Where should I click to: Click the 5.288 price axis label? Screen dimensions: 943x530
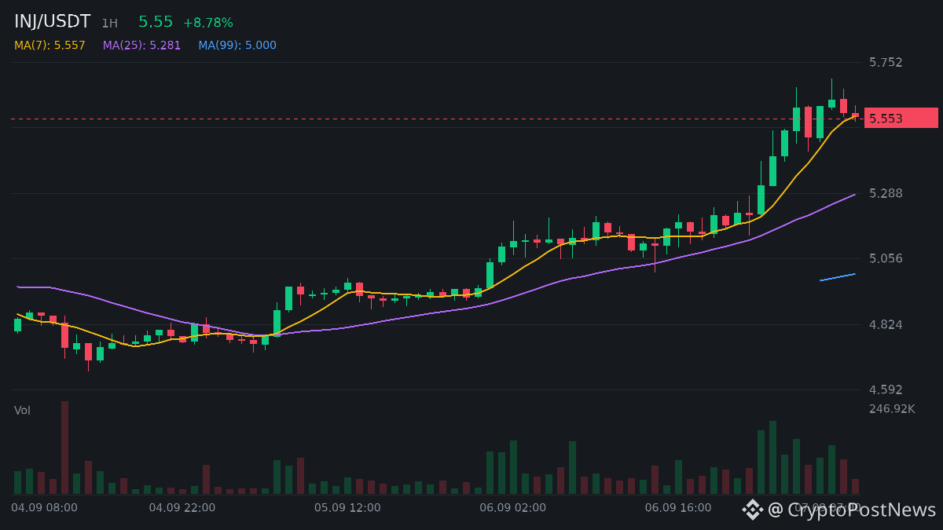click(x=886, y=193)
